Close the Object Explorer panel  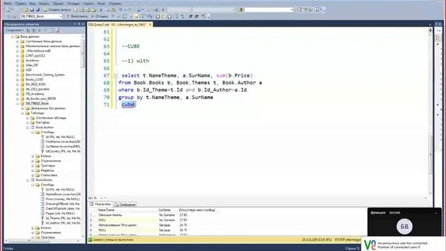(83, 24)
